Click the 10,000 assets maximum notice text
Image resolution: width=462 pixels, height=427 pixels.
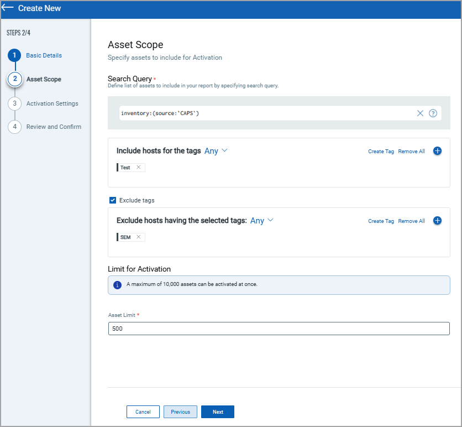pyautogui.click(x=192, y=284)
